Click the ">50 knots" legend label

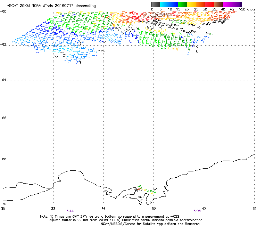247,9
